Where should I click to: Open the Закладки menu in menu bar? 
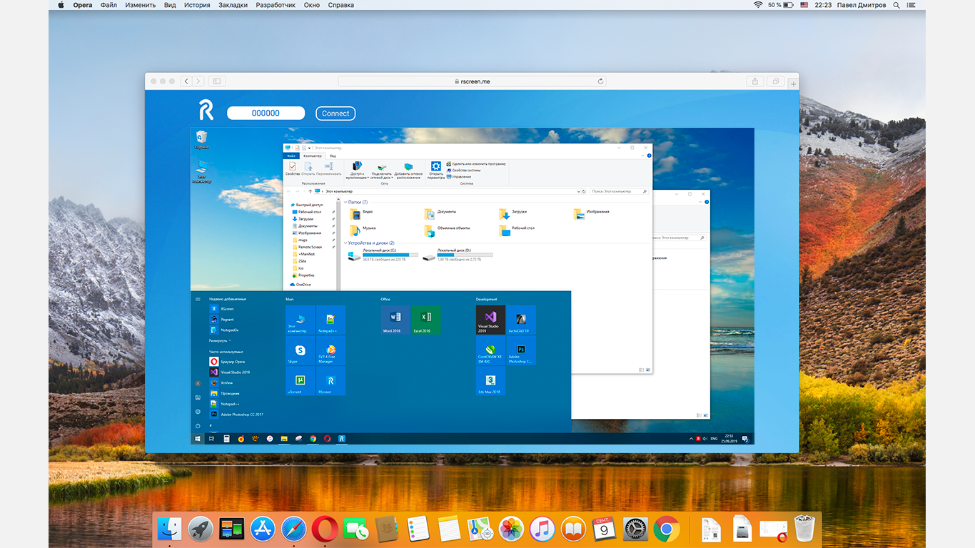click(233, 5)
